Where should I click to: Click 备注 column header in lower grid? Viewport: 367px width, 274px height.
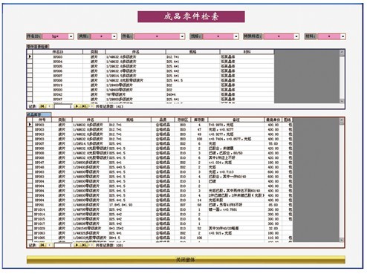[x=236, y=120]
